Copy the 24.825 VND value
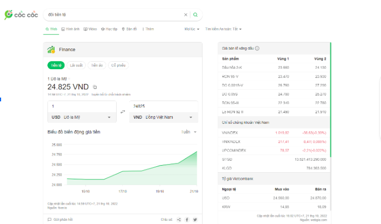Image resolution: width=381 pixels, height=224 pixels. [x=95, y=87]
